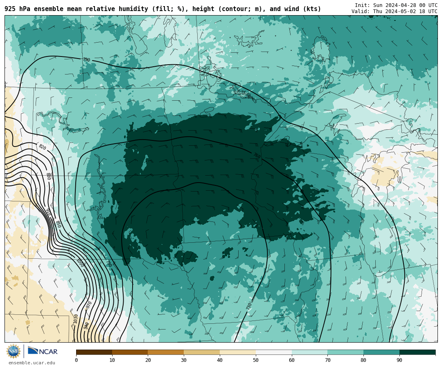Click the colorbar tick label 0
442x368 pixels.
click(x=77, y=360)
